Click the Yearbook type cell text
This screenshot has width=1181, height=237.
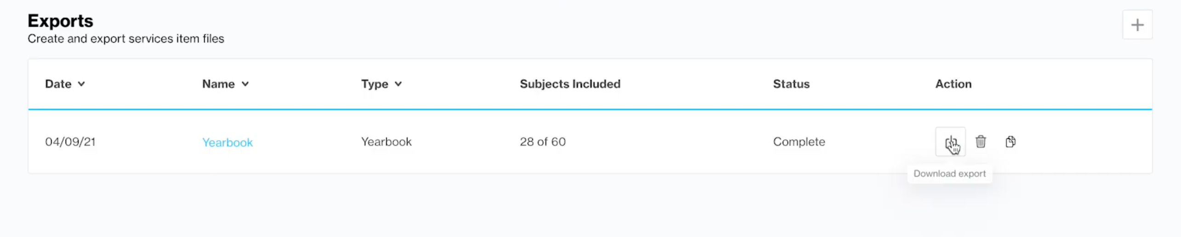coord(387,142)
